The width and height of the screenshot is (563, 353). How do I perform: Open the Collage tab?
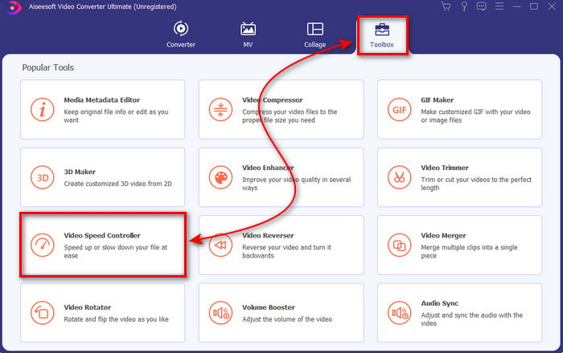[315, 34]
